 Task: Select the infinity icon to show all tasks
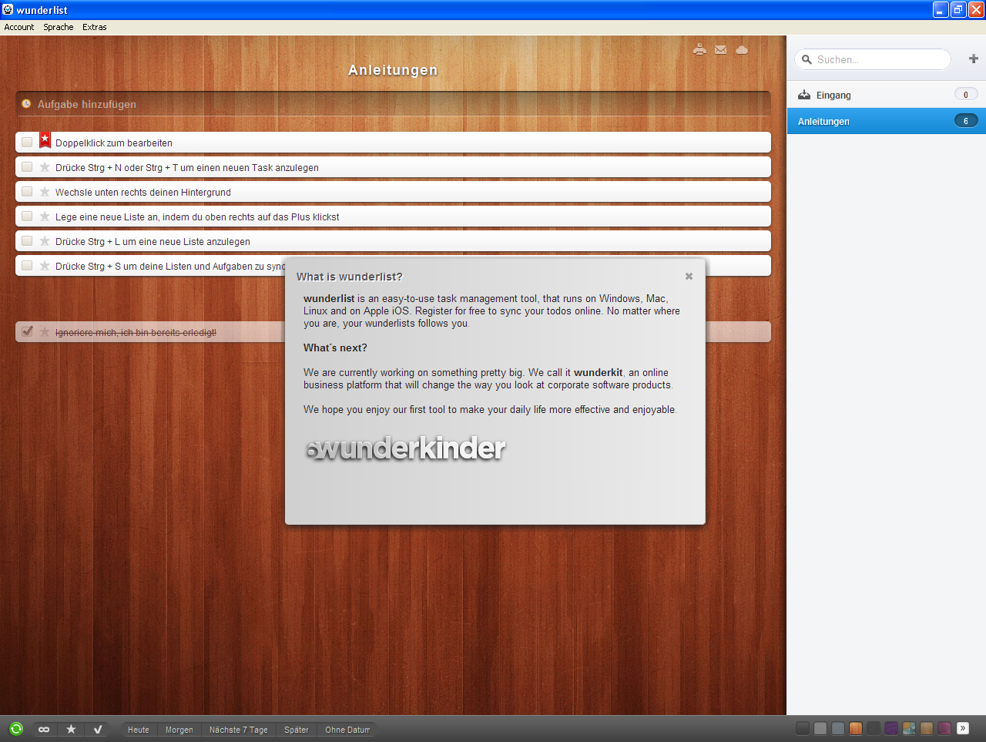point(44,729)
